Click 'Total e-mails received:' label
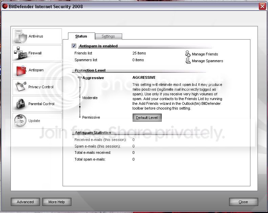 click(93, 152)
